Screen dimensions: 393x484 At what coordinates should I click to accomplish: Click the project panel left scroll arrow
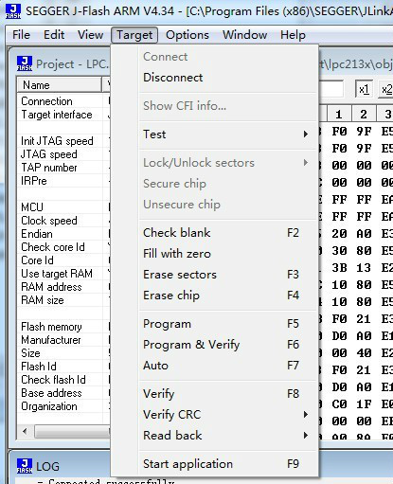pyautogui.click(x=25, y=431)
